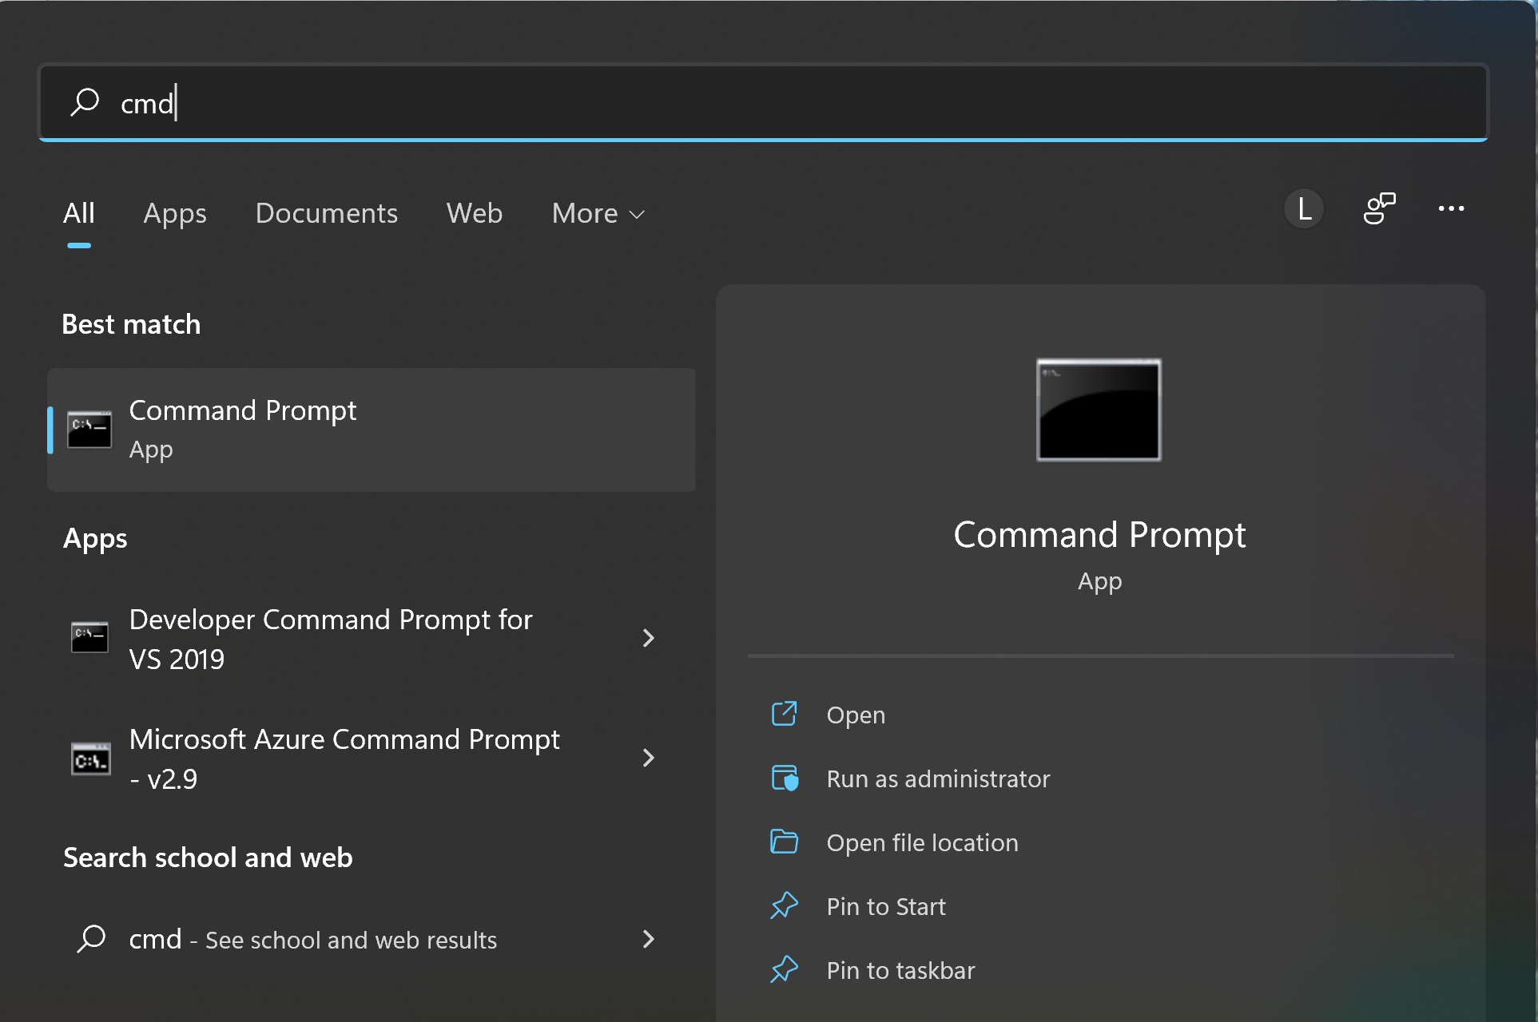Open the three-dots options menu

[1451, 209]
